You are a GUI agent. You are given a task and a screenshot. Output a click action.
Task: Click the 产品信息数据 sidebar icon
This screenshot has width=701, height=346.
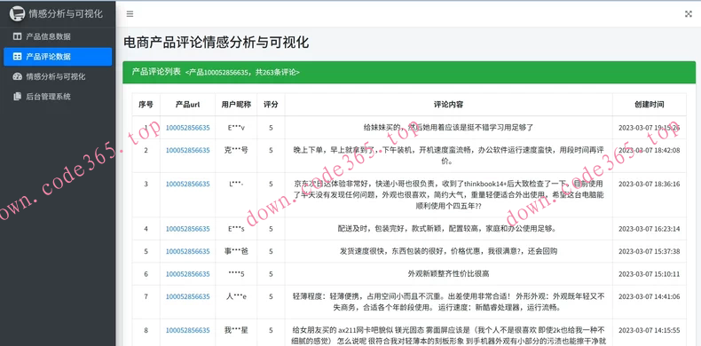tap(17, 36)
